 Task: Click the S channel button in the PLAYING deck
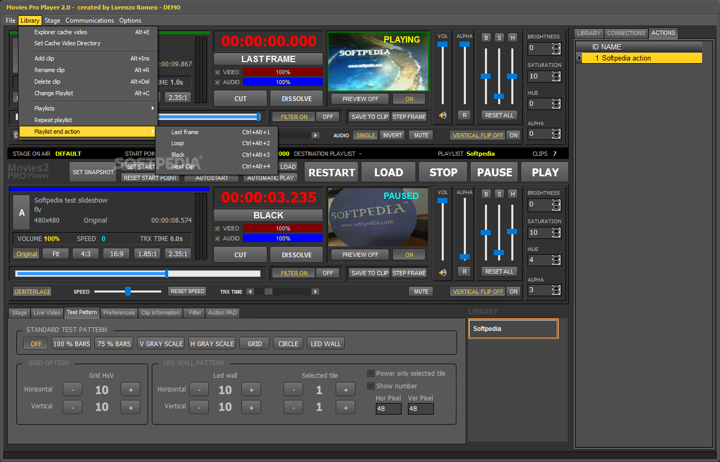(499, 37)
